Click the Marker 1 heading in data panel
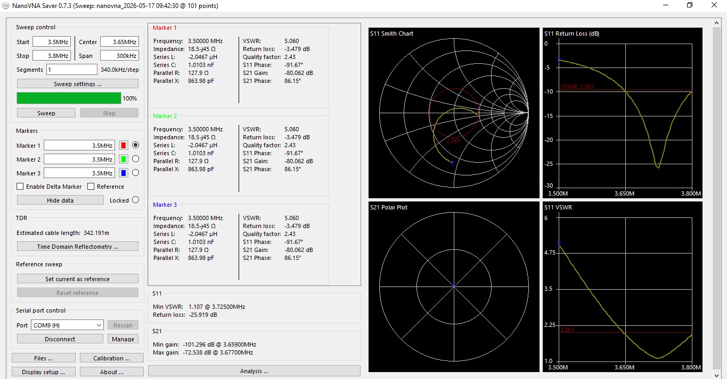727x379 pixels. (x=165, y=28)
